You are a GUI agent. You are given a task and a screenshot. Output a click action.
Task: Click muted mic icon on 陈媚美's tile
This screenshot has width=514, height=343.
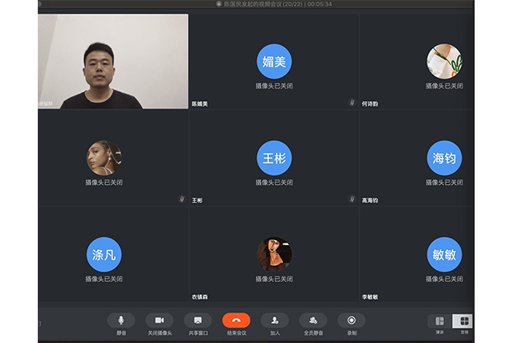click(352, 103)
